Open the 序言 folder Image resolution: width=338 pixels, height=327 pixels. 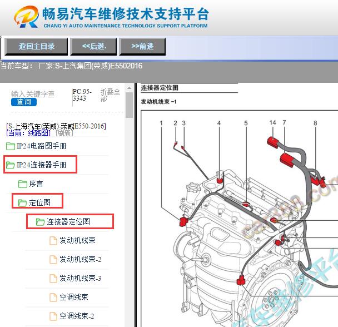(36, 184)
